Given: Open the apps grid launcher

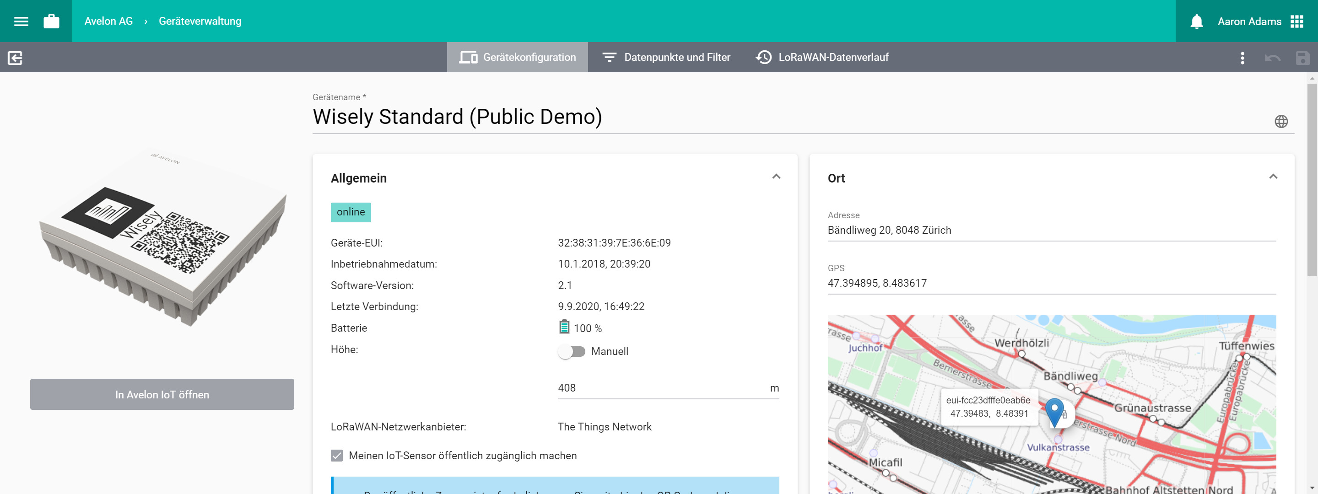Looking at the screenshot, I should [1296, 21].
